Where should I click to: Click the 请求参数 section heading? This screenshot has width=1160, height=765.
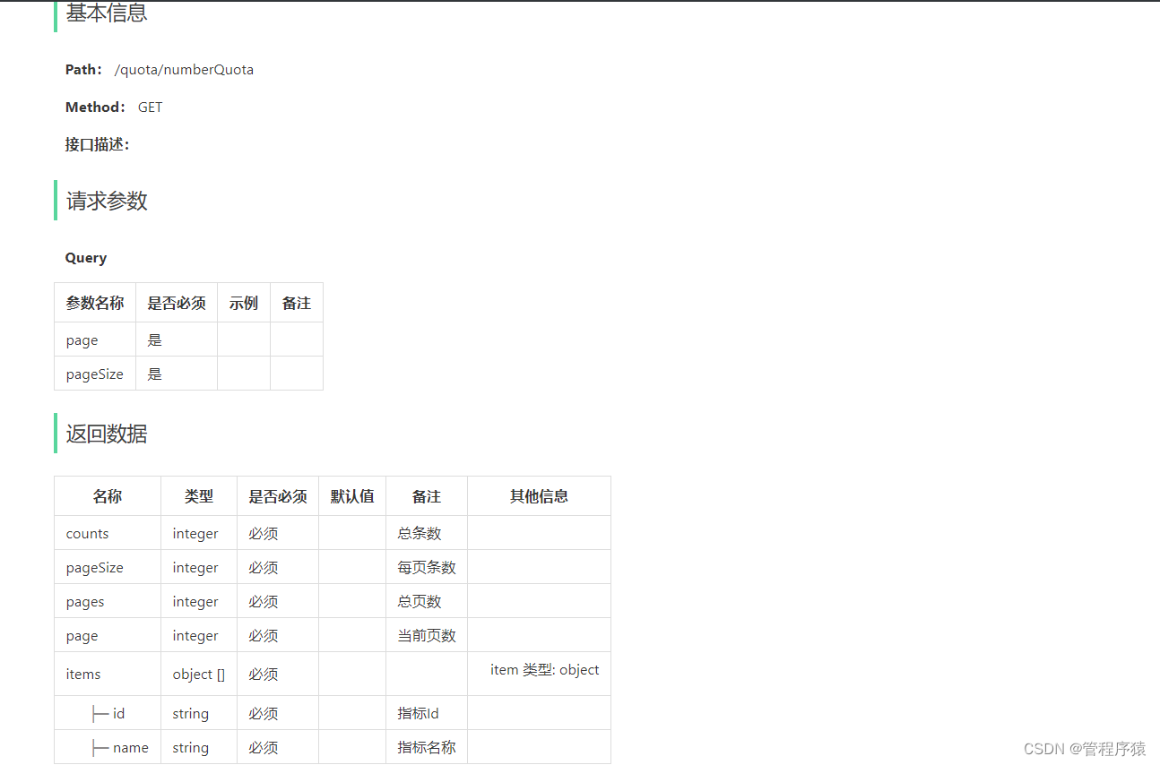107,201
